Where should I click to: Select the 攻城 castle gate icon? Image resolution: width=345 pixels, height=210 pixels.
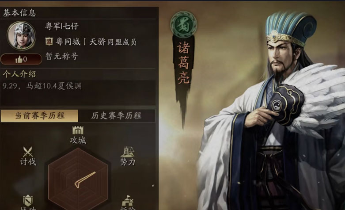(x=78, y=130)
